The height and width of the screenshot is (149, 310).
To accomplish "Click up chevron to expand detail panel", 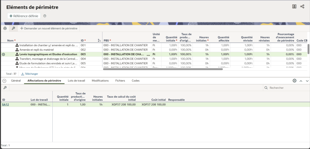I will [x=301, y=81].
